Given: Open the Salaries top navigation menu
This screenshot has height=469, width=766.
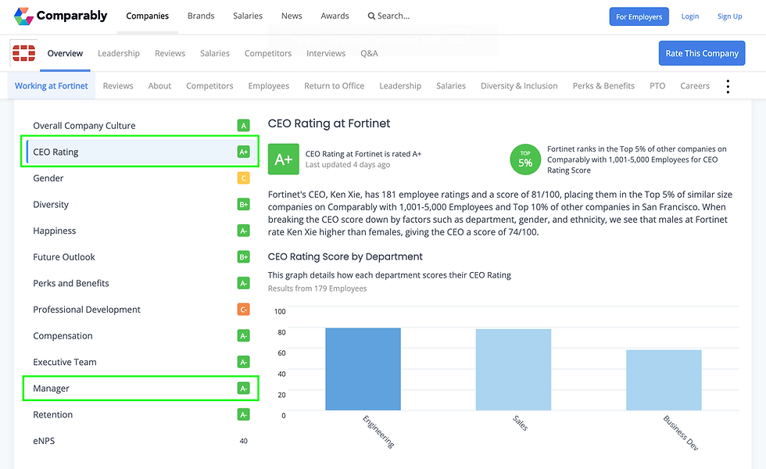Looking at the screenshot, I should pyautogui.click(x=248, y=16).
